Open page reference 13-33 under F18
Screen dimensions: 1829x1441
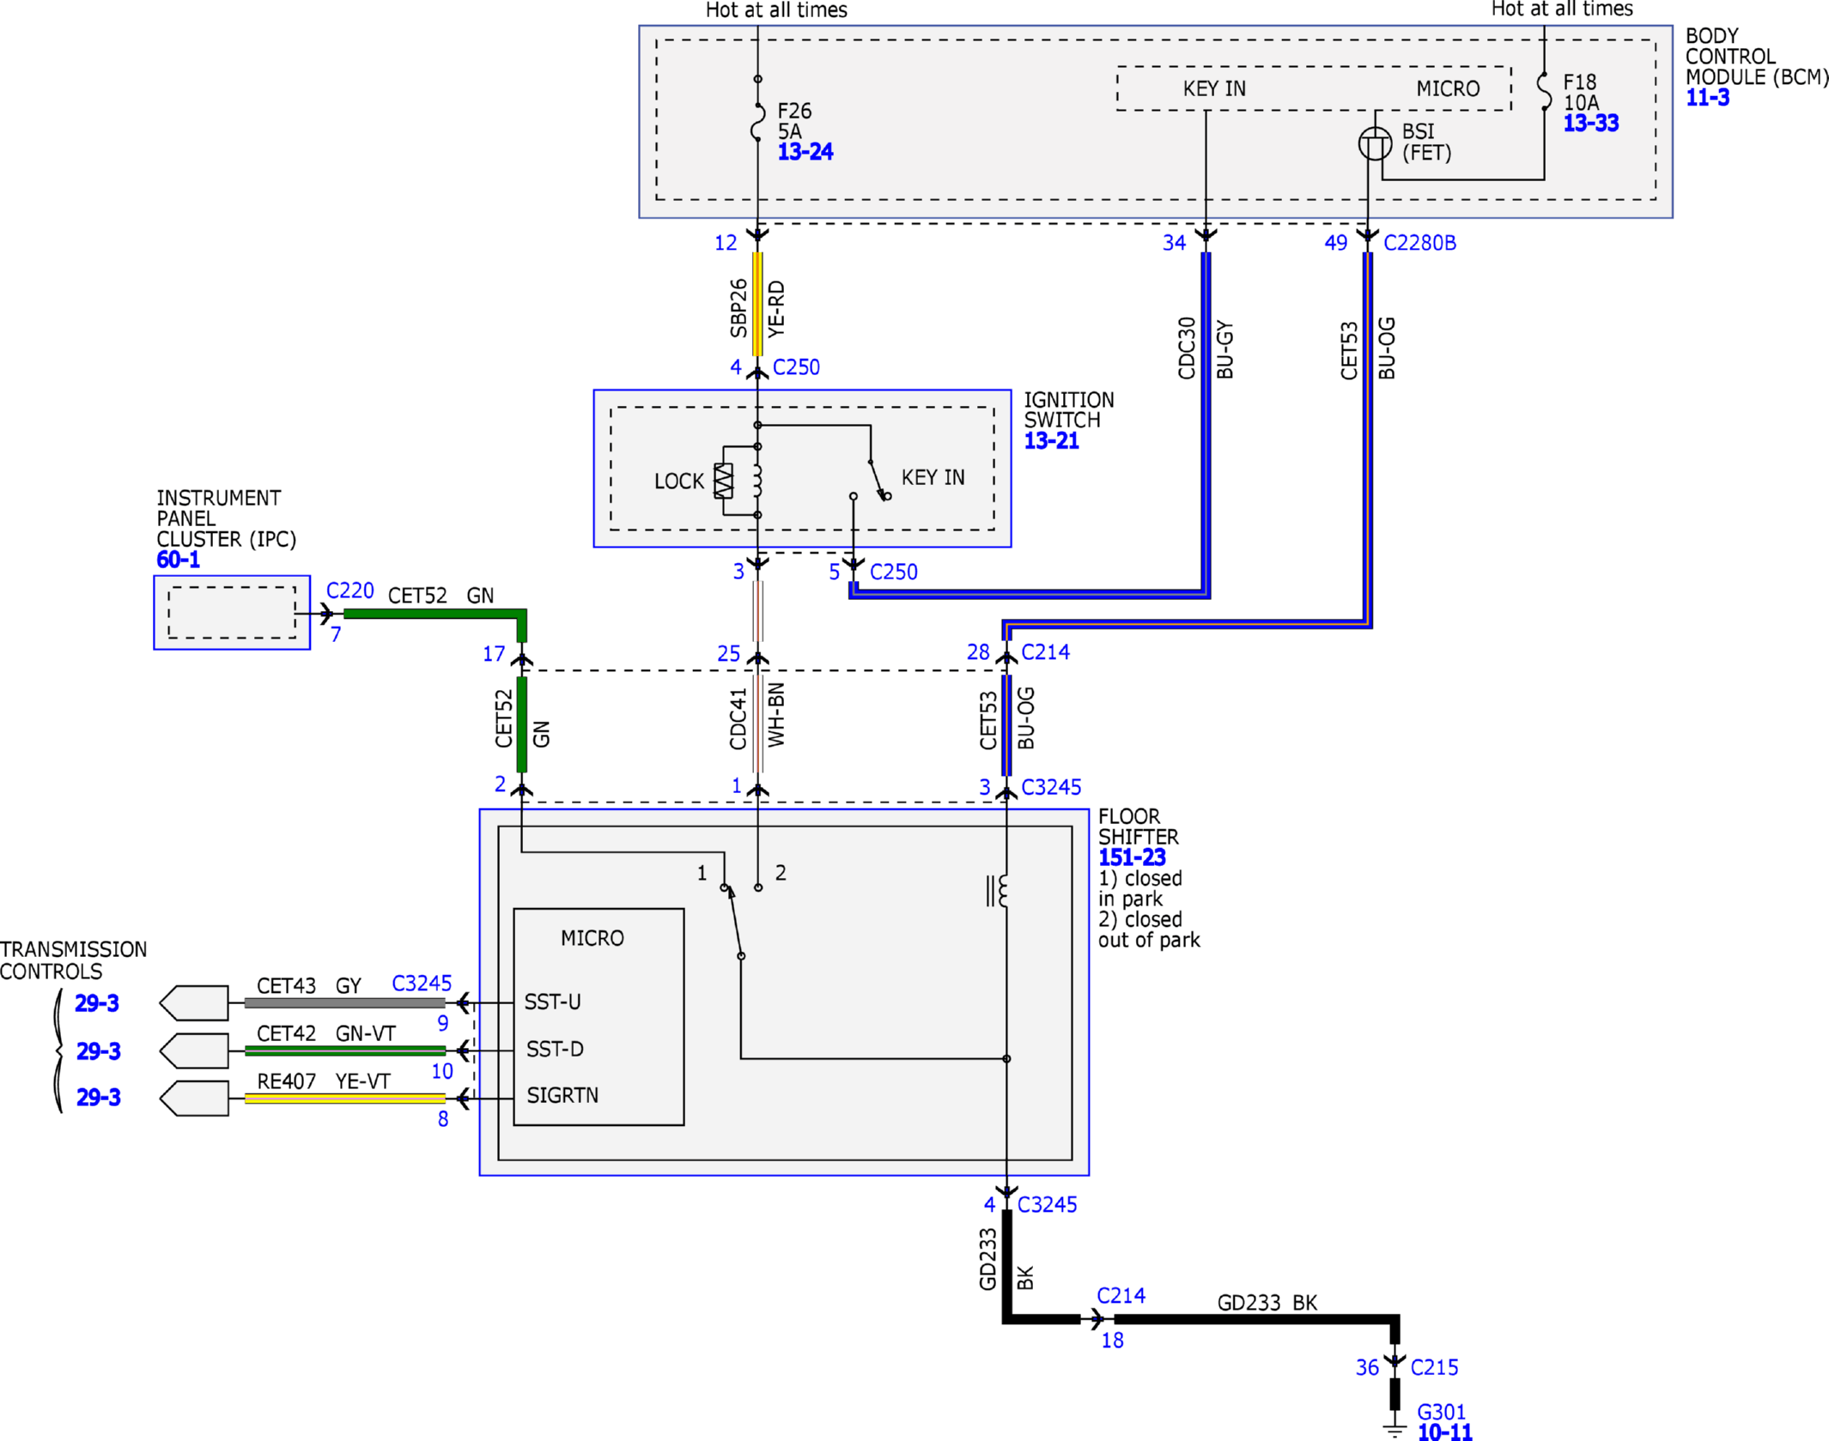click(1591, 124)
